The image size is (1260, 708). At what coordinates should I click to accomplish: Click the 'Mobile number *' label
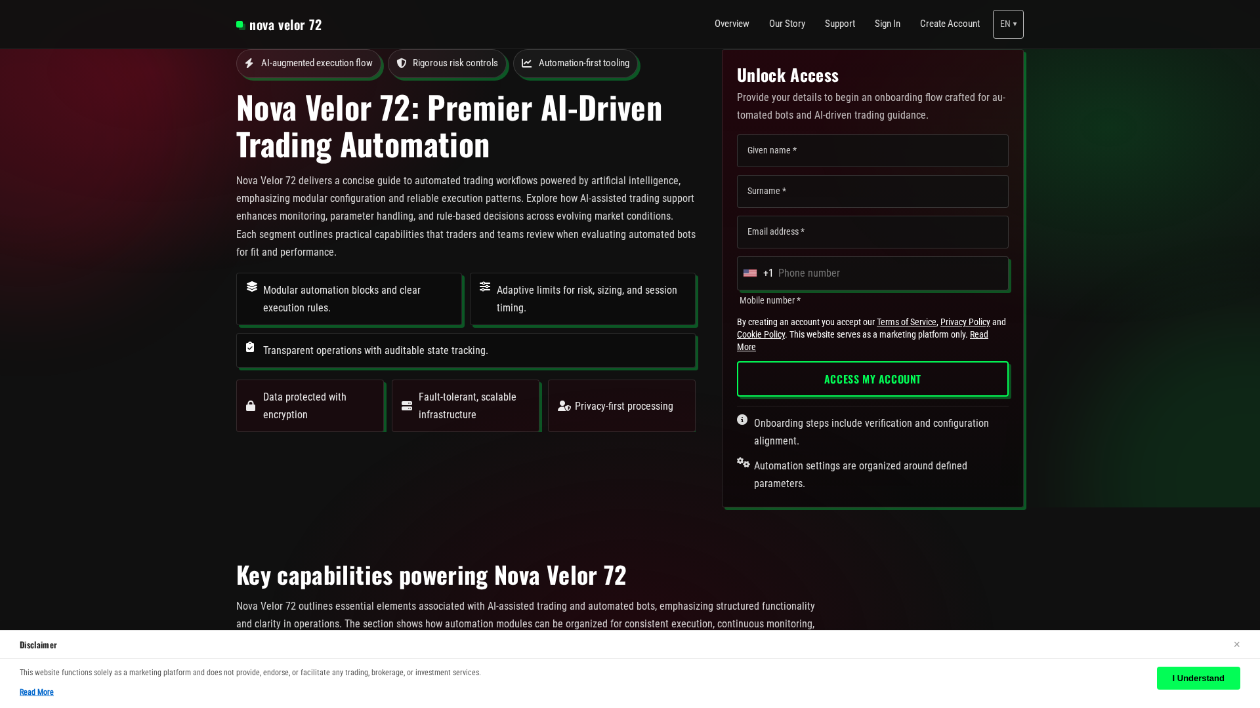click(770, 300)
